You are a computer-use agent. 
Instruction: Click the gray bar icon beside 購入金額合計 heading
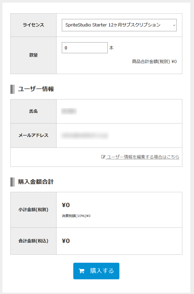click(13, 182)
